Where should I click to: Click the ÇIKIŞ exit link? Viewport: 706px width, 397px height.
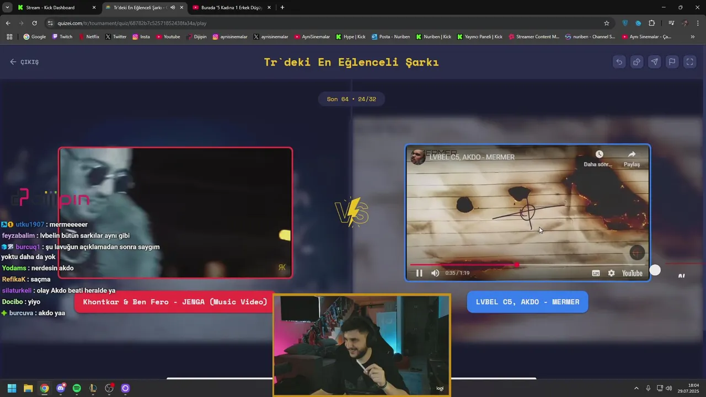pos(24,62)
